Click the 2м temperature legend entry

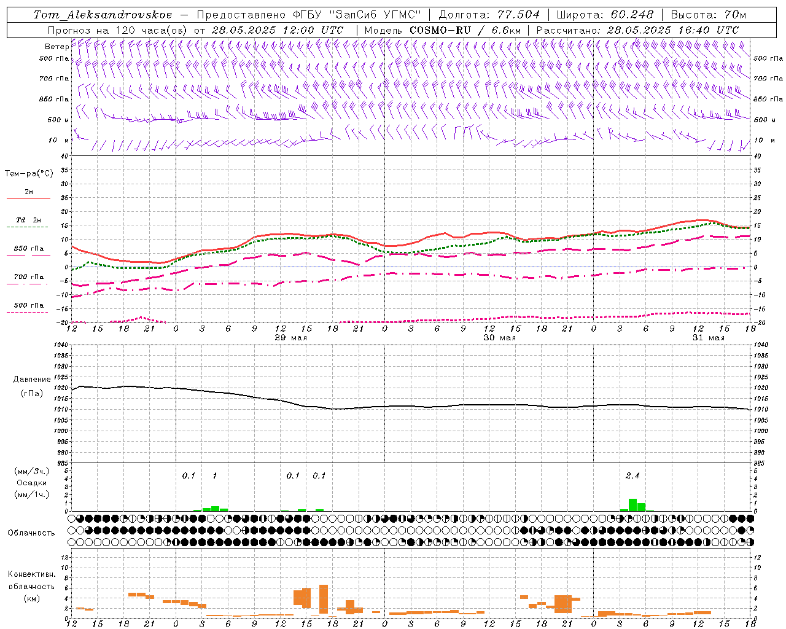point(29,192)
